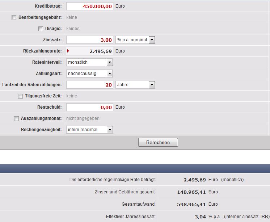The height and width of the screenshot is (222, 270).
Task: Toggle the Tilgungsfreie Zeit checkbox
Action: point(20,96)
